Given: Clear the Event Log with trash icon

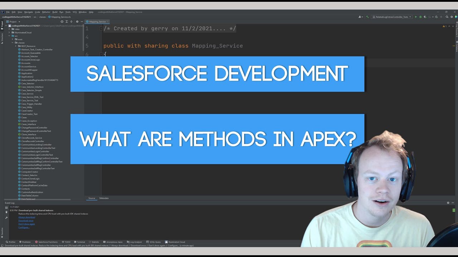Looking at the screenshot, I should 6,212.
